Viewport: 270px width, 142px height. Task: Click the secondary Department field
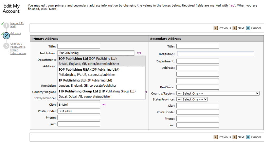(198, 61)
